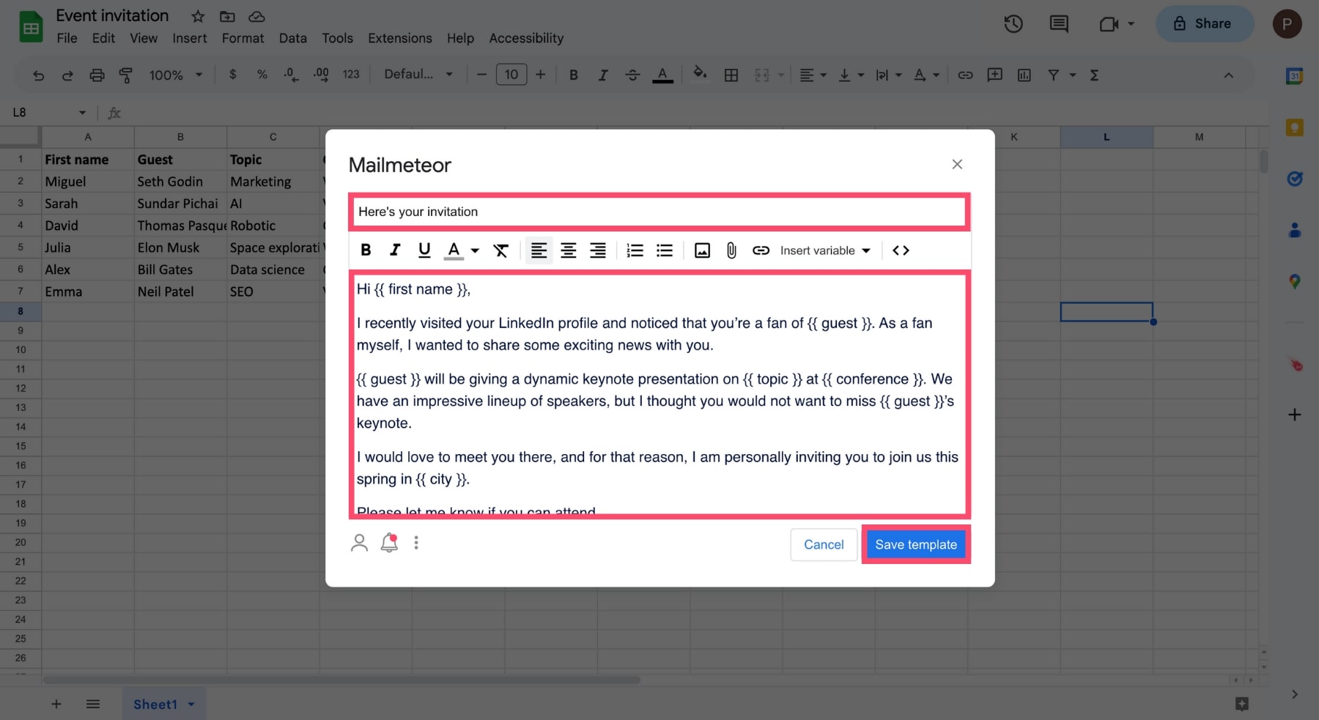This screenshot has width=1319, height=720.
Task: Open Name box dropdown for L8
Action: [82, 113]
